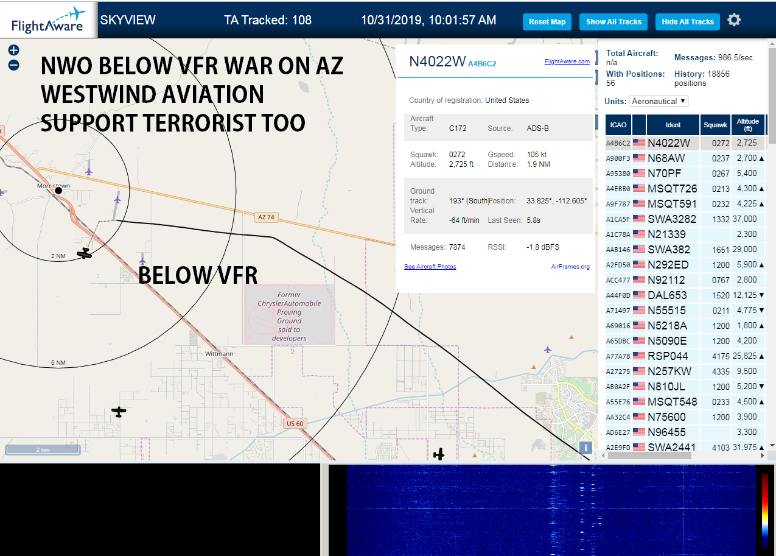The image size is (776, 556).
Task: Click the Hide All Tracks button
Action: [x=688, y=22]
